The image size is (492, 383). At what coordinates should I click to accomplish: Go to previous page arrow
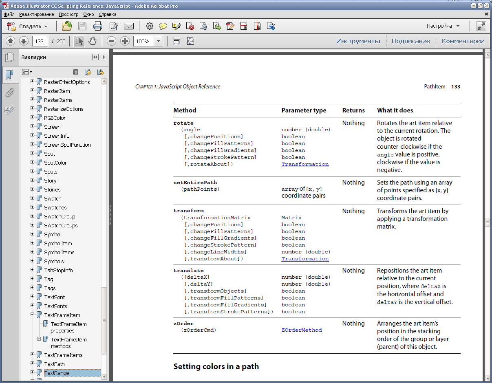pyautogui.click(x=11, y=41)
